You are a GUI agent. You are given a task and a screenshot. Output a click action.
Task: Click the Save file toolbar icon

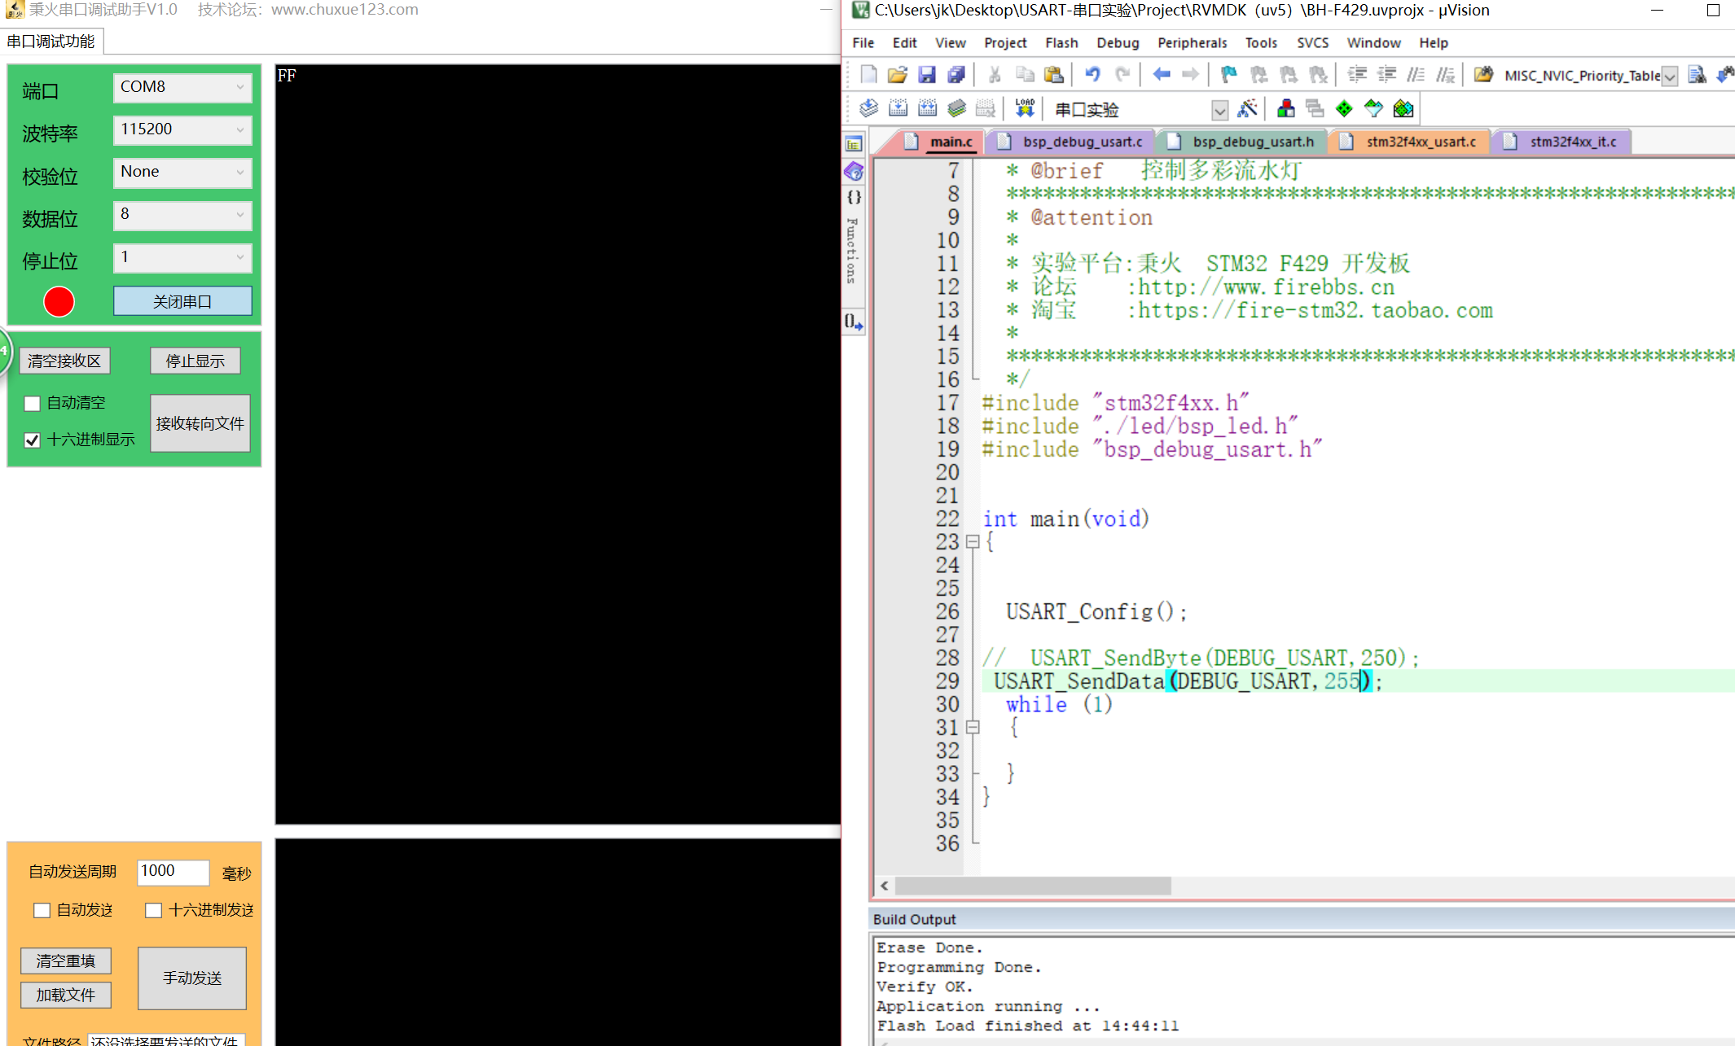click(926, 75)
